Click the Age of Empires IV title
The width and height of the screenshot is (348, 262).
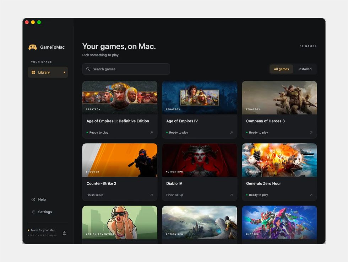(182, 121)
